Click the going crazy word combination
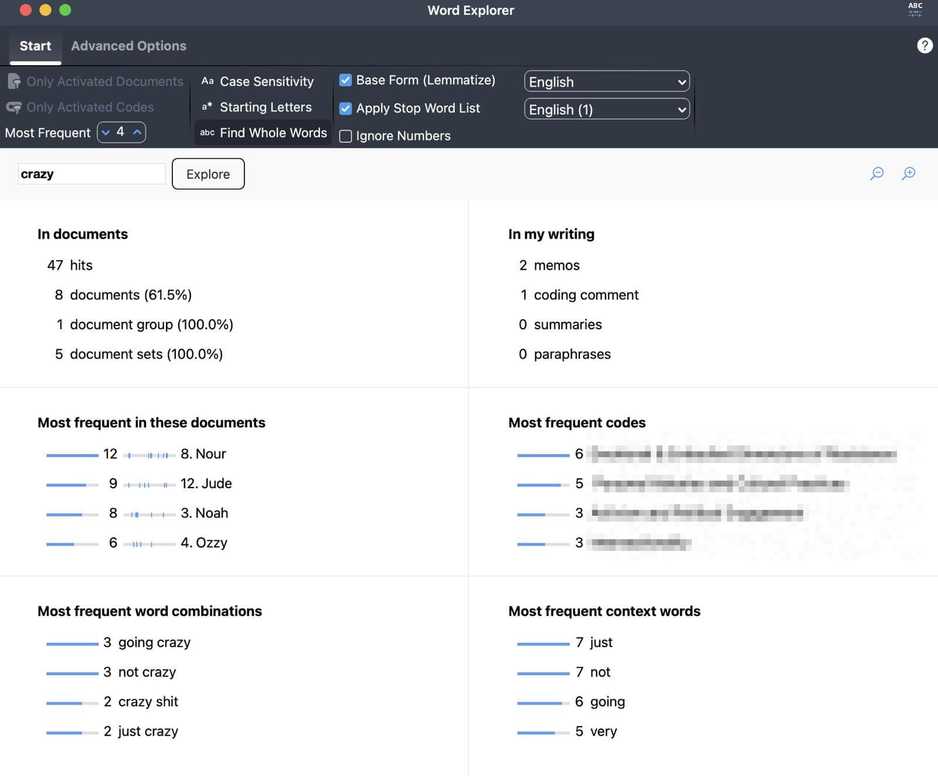The height and width of the screenshot is (776, 938). point(154,643)
